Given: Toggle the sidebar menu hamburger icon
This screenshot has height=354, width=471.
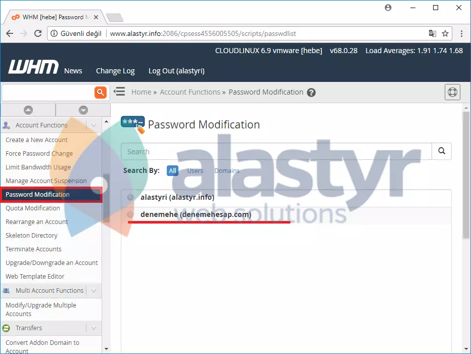Looking at the screenshot, I should coord(119,92).
